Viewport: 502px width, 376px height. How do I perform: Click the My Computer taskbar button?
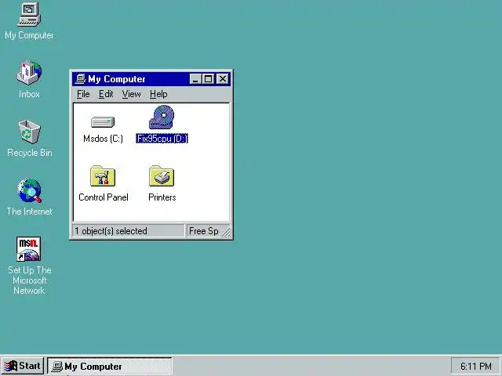pyautogui.click(x=110, y=366)
